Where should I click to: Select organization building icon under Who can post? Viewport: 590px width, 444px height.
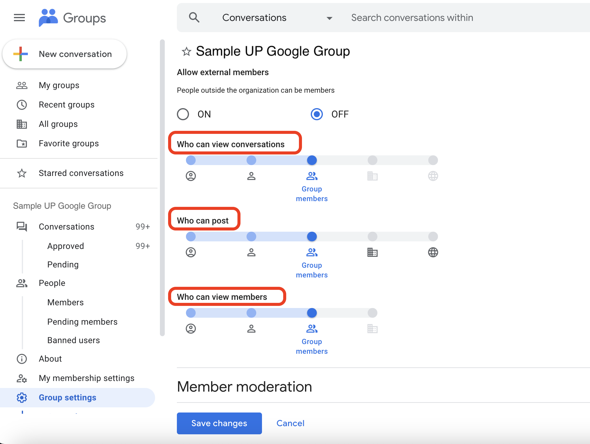tap(373, 252)
